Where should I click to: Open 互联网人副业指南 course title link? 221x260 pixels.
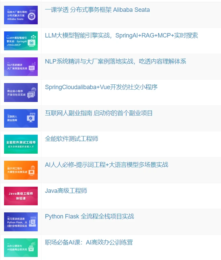click(99, 113)
